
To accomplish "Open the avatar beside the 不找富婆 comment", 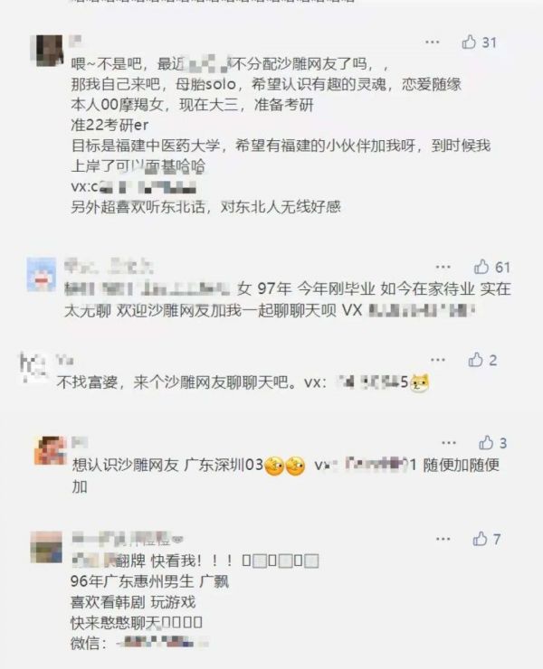I will tap(33, 366).
